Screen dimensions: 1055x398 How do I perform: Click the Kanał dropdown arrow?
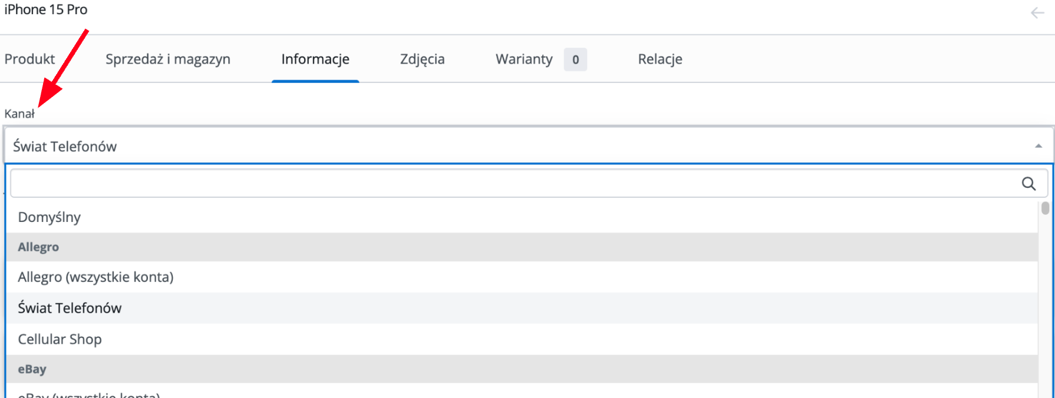[x=1038, y=146]
